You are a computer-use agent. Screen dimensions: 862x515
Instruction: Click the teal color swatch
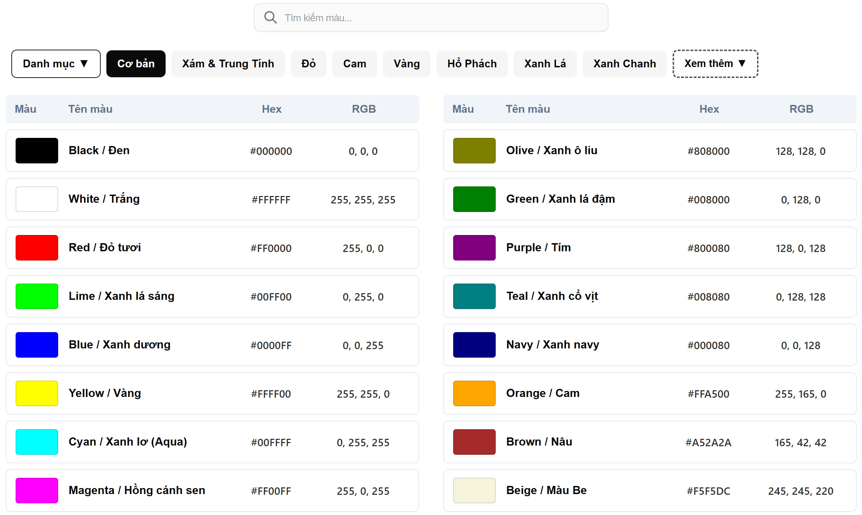(474, 296)
